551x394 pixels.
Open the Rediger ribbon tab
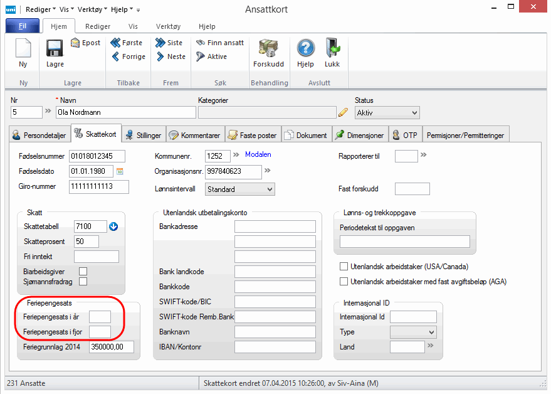pos(97,26)
